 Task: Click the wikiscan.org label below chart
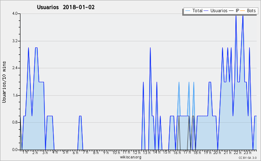tap(130, 157)
